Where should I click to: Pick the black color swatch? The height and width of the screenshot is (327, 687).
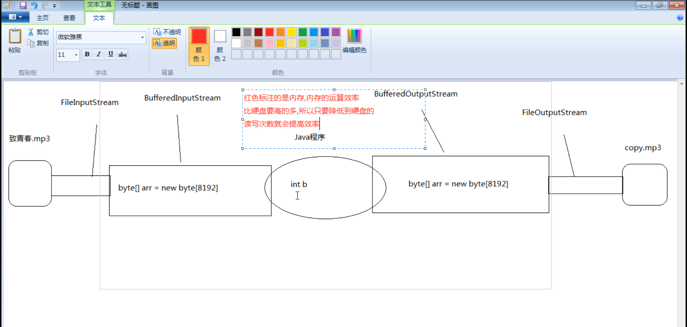click(236, 32)
